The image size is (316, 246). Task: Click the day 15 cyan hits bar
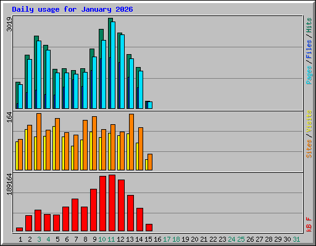coord(150,105)
